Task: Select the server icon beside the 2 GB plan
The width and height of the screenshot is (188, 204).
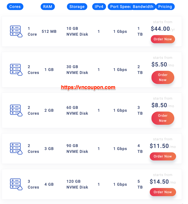Action: point(16,110)
